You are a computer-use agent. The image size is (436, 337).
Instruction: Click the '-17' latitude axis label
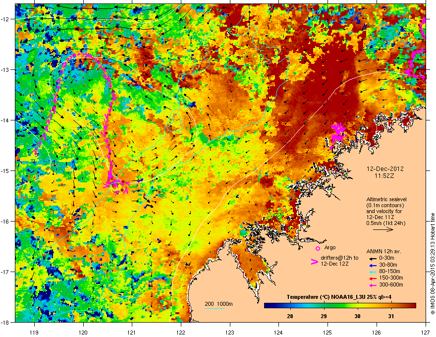point(5,272)
